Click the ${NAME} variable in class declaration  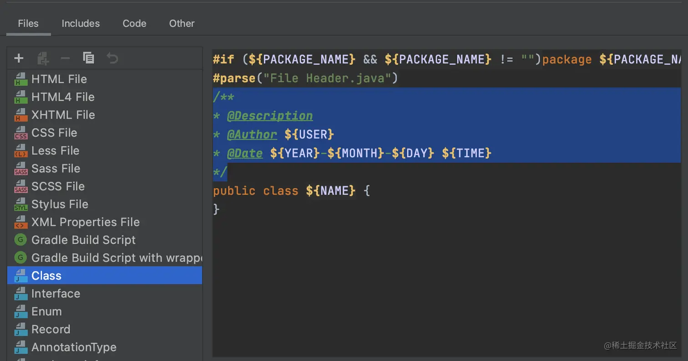coord(331,191)
